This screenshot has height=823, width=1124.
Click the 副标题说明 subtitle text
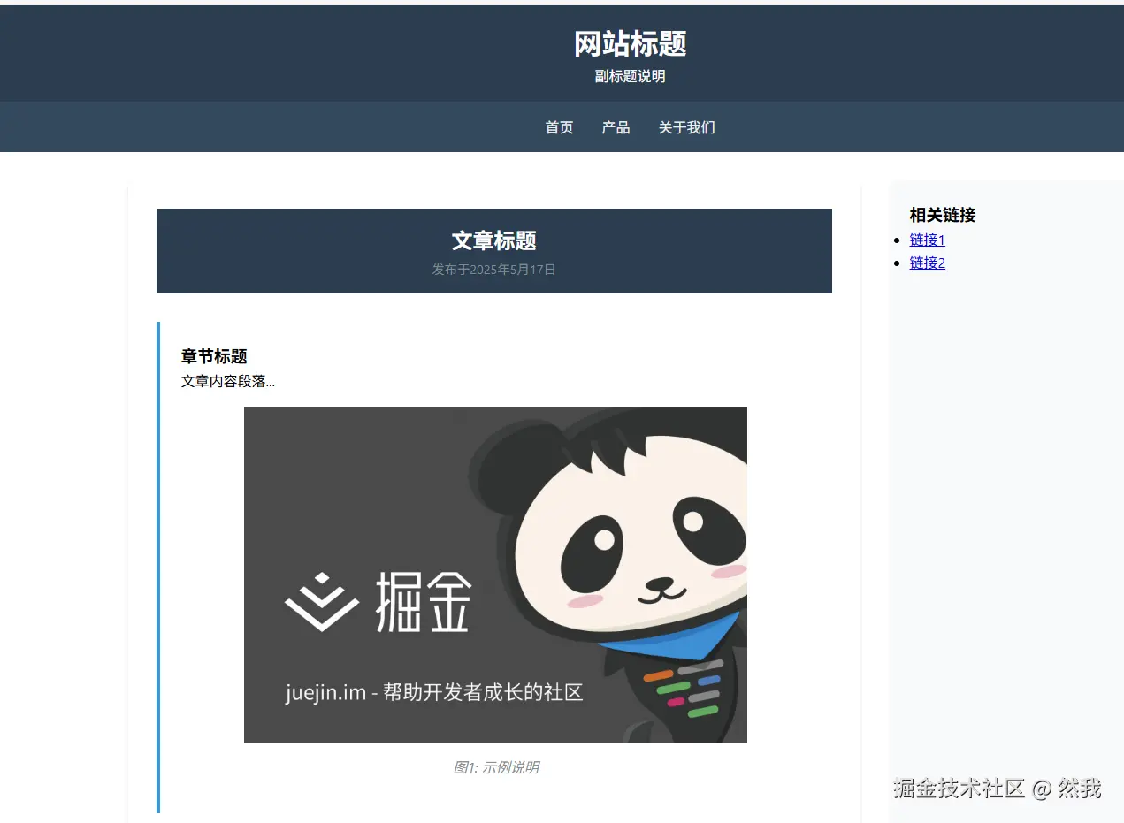(630, 76)
